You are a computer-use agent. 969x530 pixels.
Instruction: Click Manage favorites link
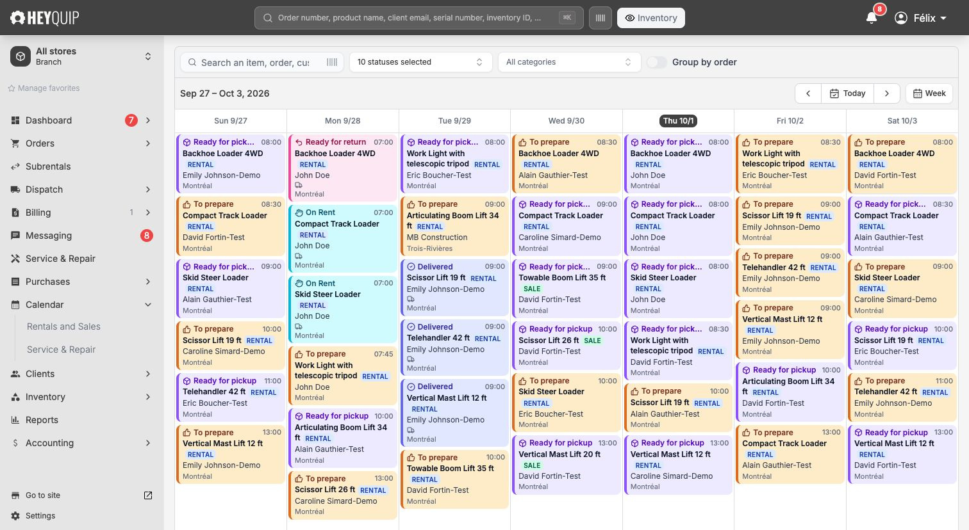44,88
